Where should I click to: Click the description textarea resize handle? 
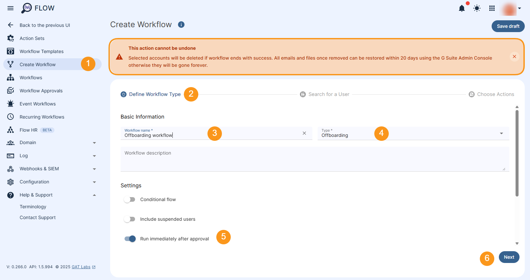coord(504,169)
